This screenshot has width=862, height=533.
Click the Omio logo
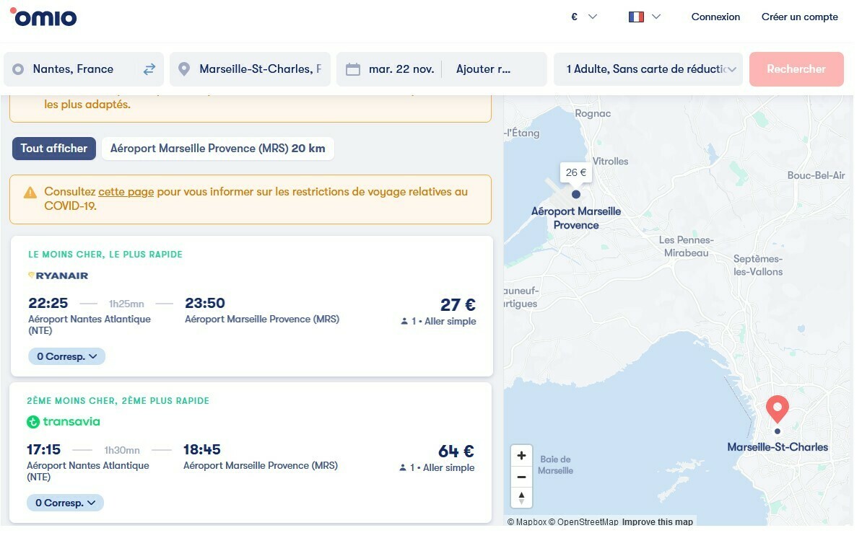pos(43,17)
